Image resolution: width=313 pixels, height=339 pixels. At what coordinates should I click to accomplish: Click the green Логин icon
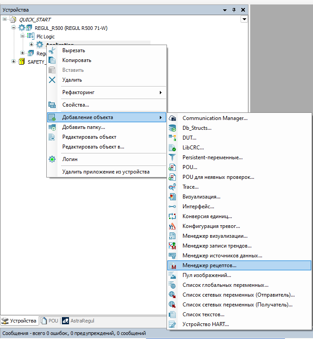coord(52,159)
